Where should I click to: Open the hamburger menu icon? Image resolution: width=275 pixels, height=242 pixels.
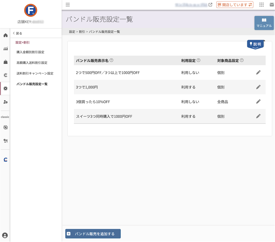coord(68,5)
